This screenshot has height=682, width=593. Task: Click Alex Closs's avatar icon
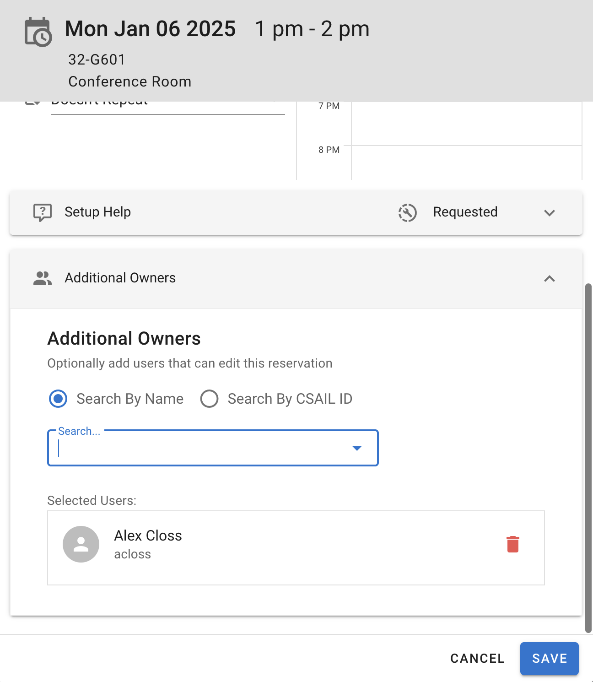pos(81,544)
